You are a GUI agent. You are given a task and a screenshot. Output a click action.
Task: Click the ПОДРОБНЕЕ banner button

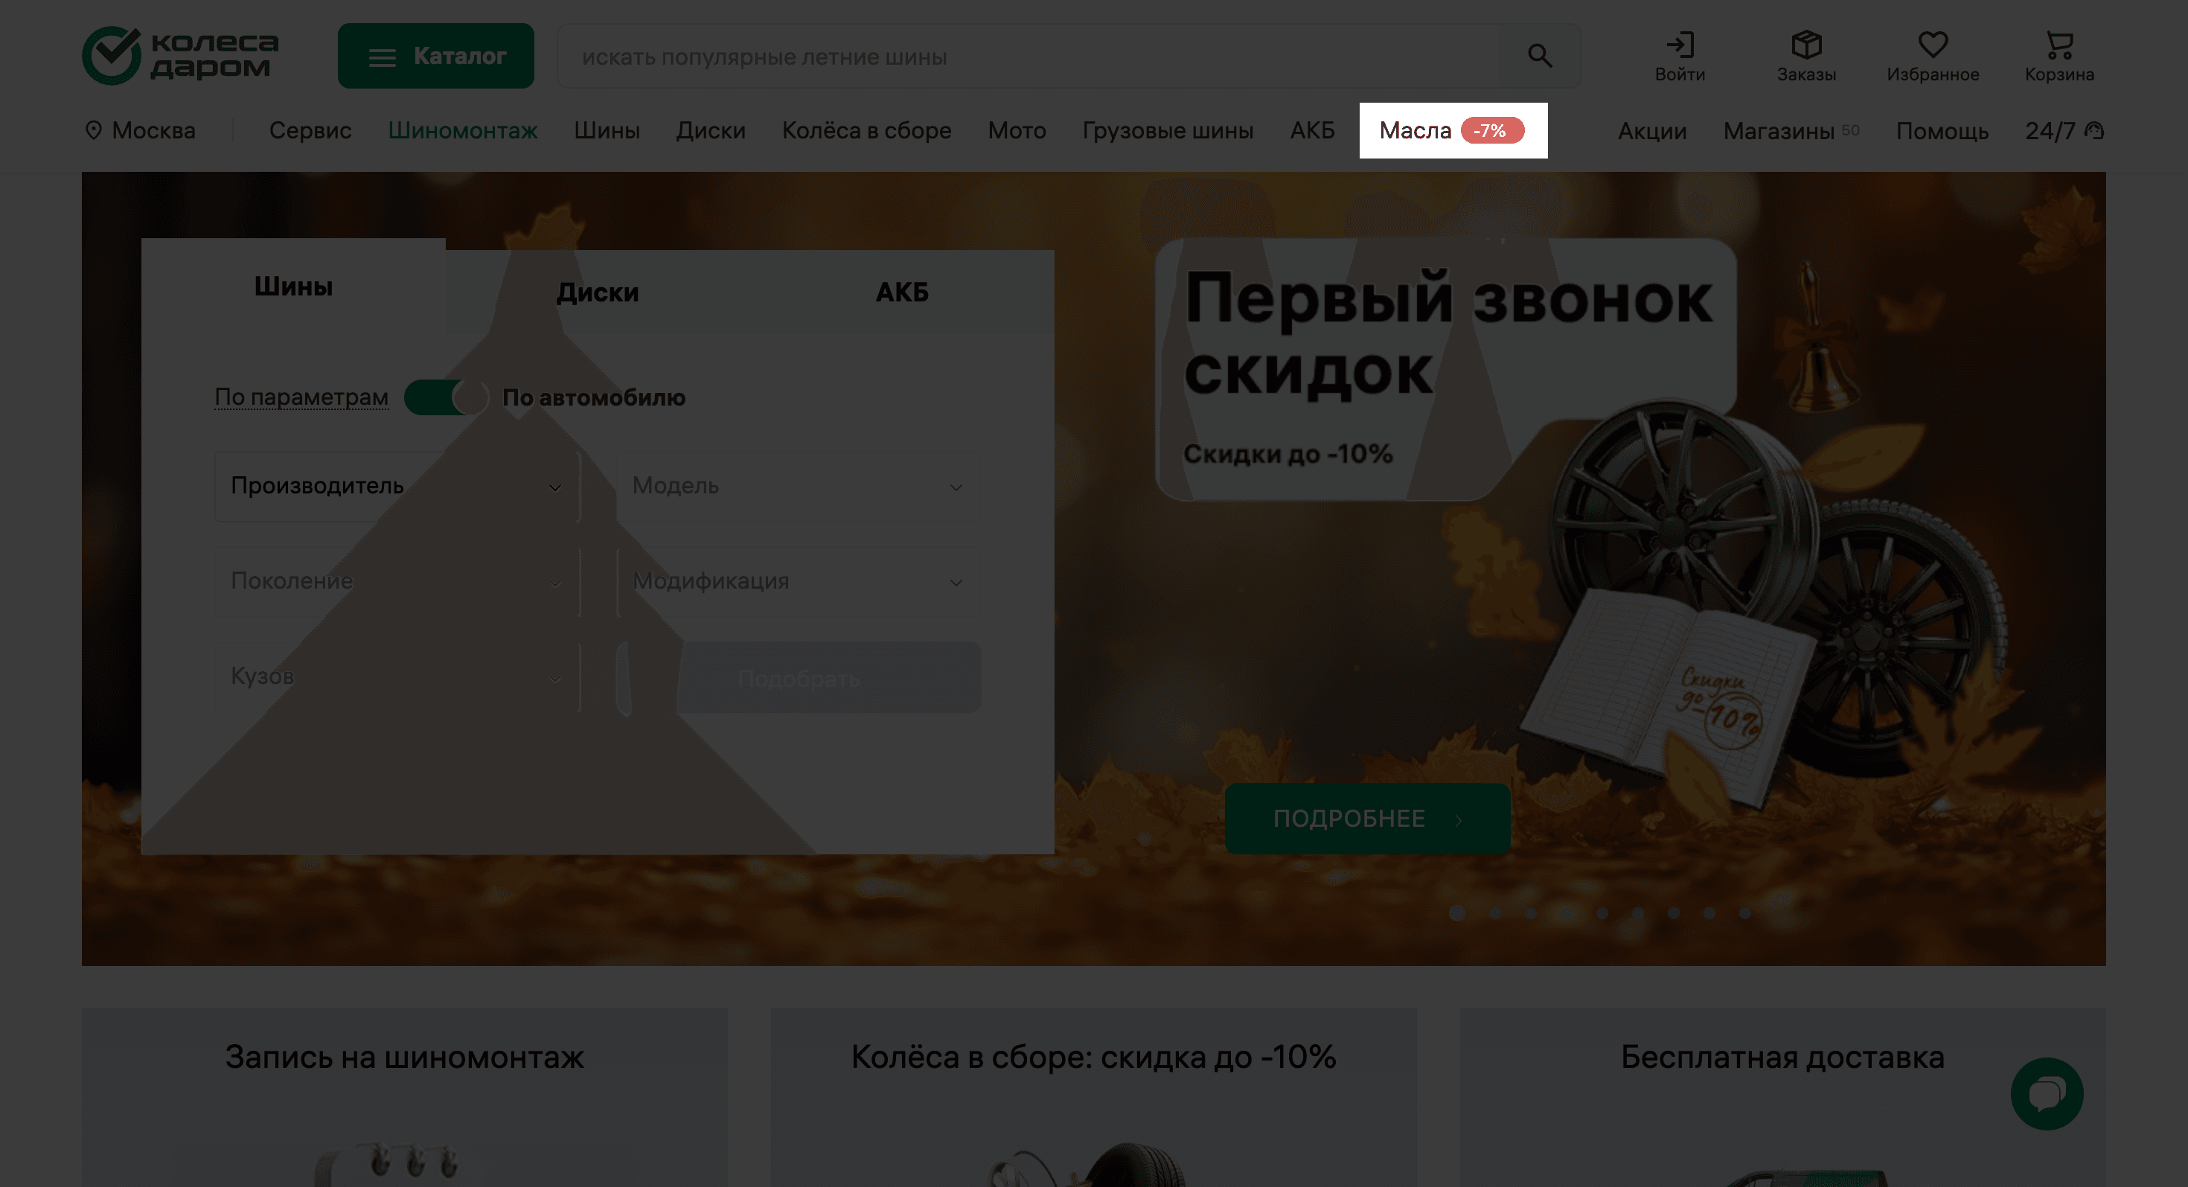click(1366, 819)
